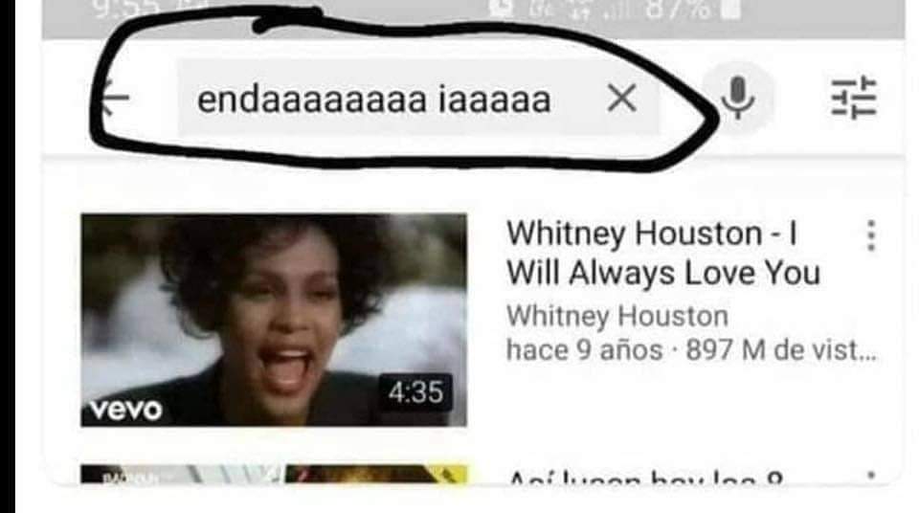919x513 pixels.
Task: Tap the signal strength icon
Action: [623, 10]
